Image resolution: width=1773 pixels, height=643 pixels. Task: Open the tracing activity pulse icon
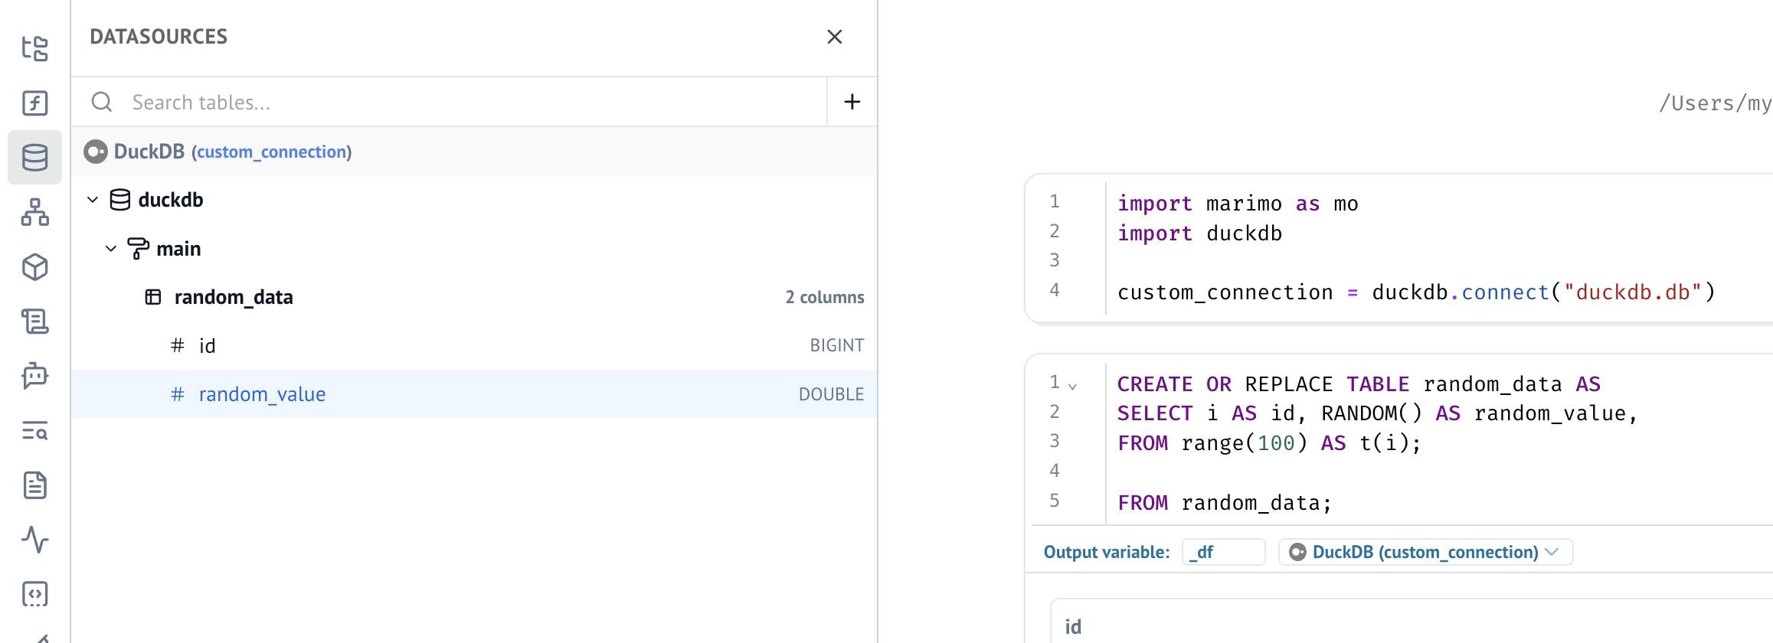tap(34, 540)
